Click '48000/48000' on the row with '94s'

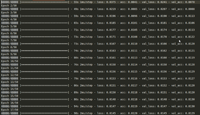pos(10,106)
